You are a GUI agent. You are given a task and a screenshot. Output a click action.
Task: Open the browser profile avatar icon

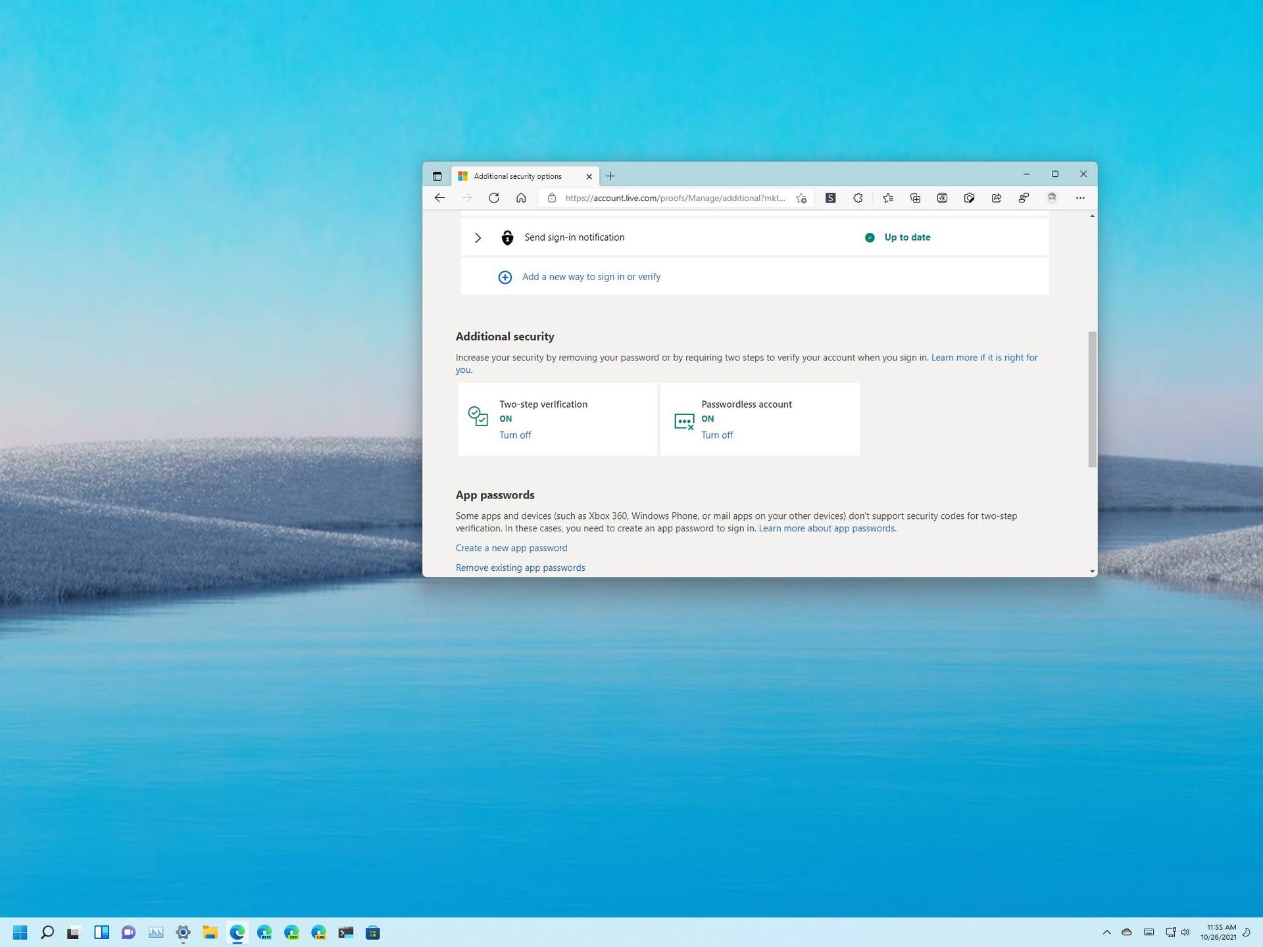coord(1051,197)
